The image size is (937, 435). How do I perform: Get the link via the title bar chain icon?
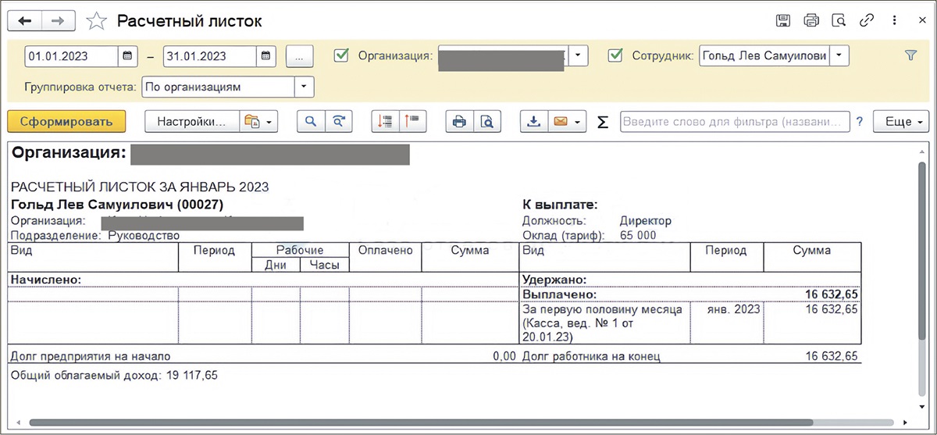coord(866,21)
